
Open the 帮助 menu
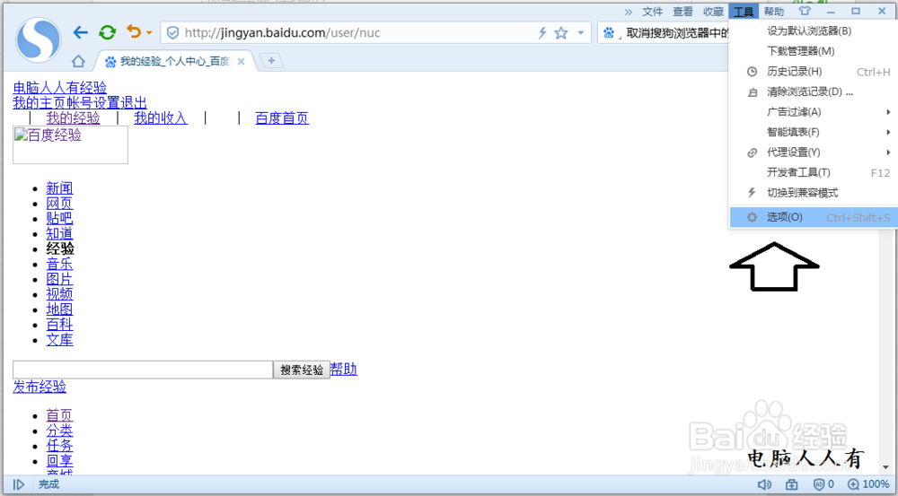click(x=774, y=12)
